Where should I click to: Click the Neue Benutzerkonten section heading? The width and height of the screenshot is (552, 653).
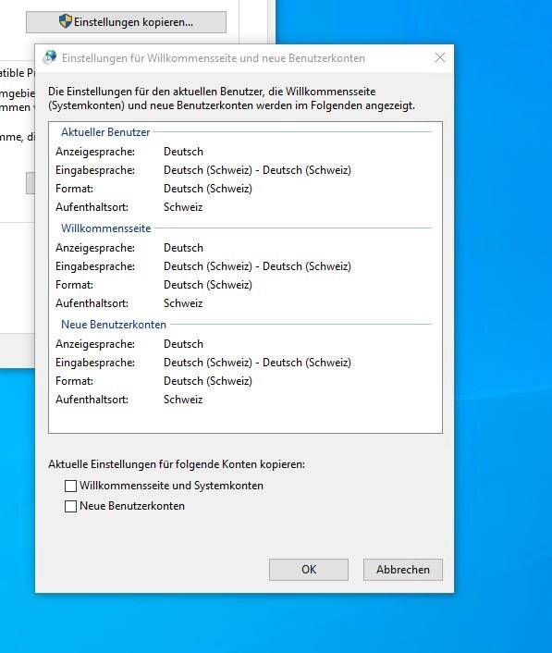coord(114,325)
